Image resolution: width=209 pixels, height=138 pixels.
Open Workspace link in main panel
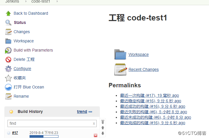[138, 54]
